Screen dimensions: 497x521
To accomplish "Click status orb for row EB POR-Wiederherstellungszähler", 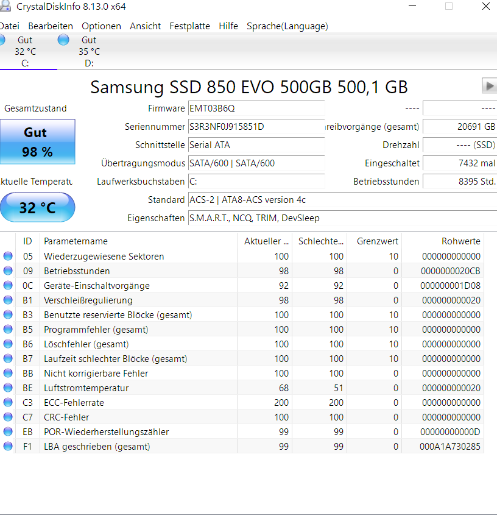I will [x=8, y=431].
